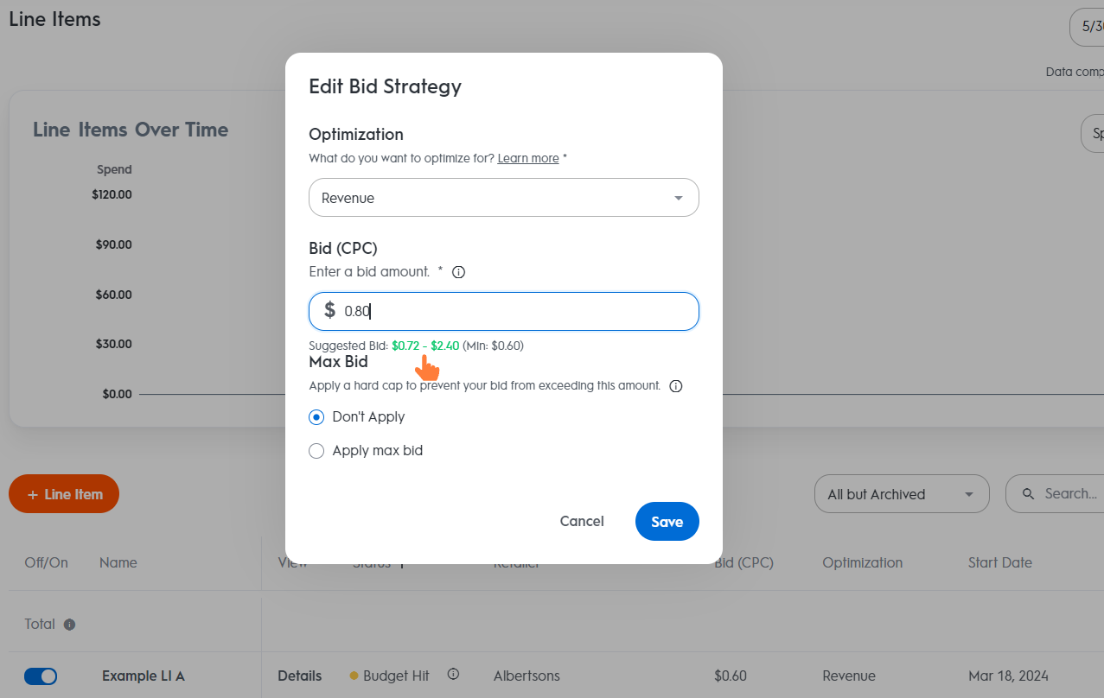Screen dimensions: 1104x698
Task: Sort by Optimization column header
Action: pyautogui.click(x=862, y=563)
